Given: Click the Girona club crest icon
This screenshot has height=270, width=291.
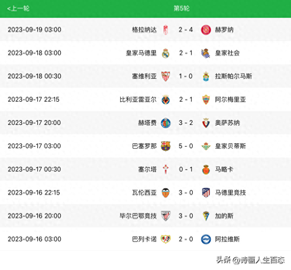Looking at the screenshot, I should coord(206,30).
